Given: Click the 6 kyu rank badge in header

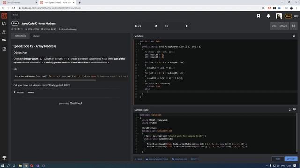Looking at the screenshot, I should pyautogui.click(x=288, y=16).
